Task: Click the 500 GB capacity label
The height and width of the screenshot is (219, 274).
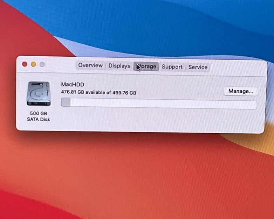Action: (39, 113)
